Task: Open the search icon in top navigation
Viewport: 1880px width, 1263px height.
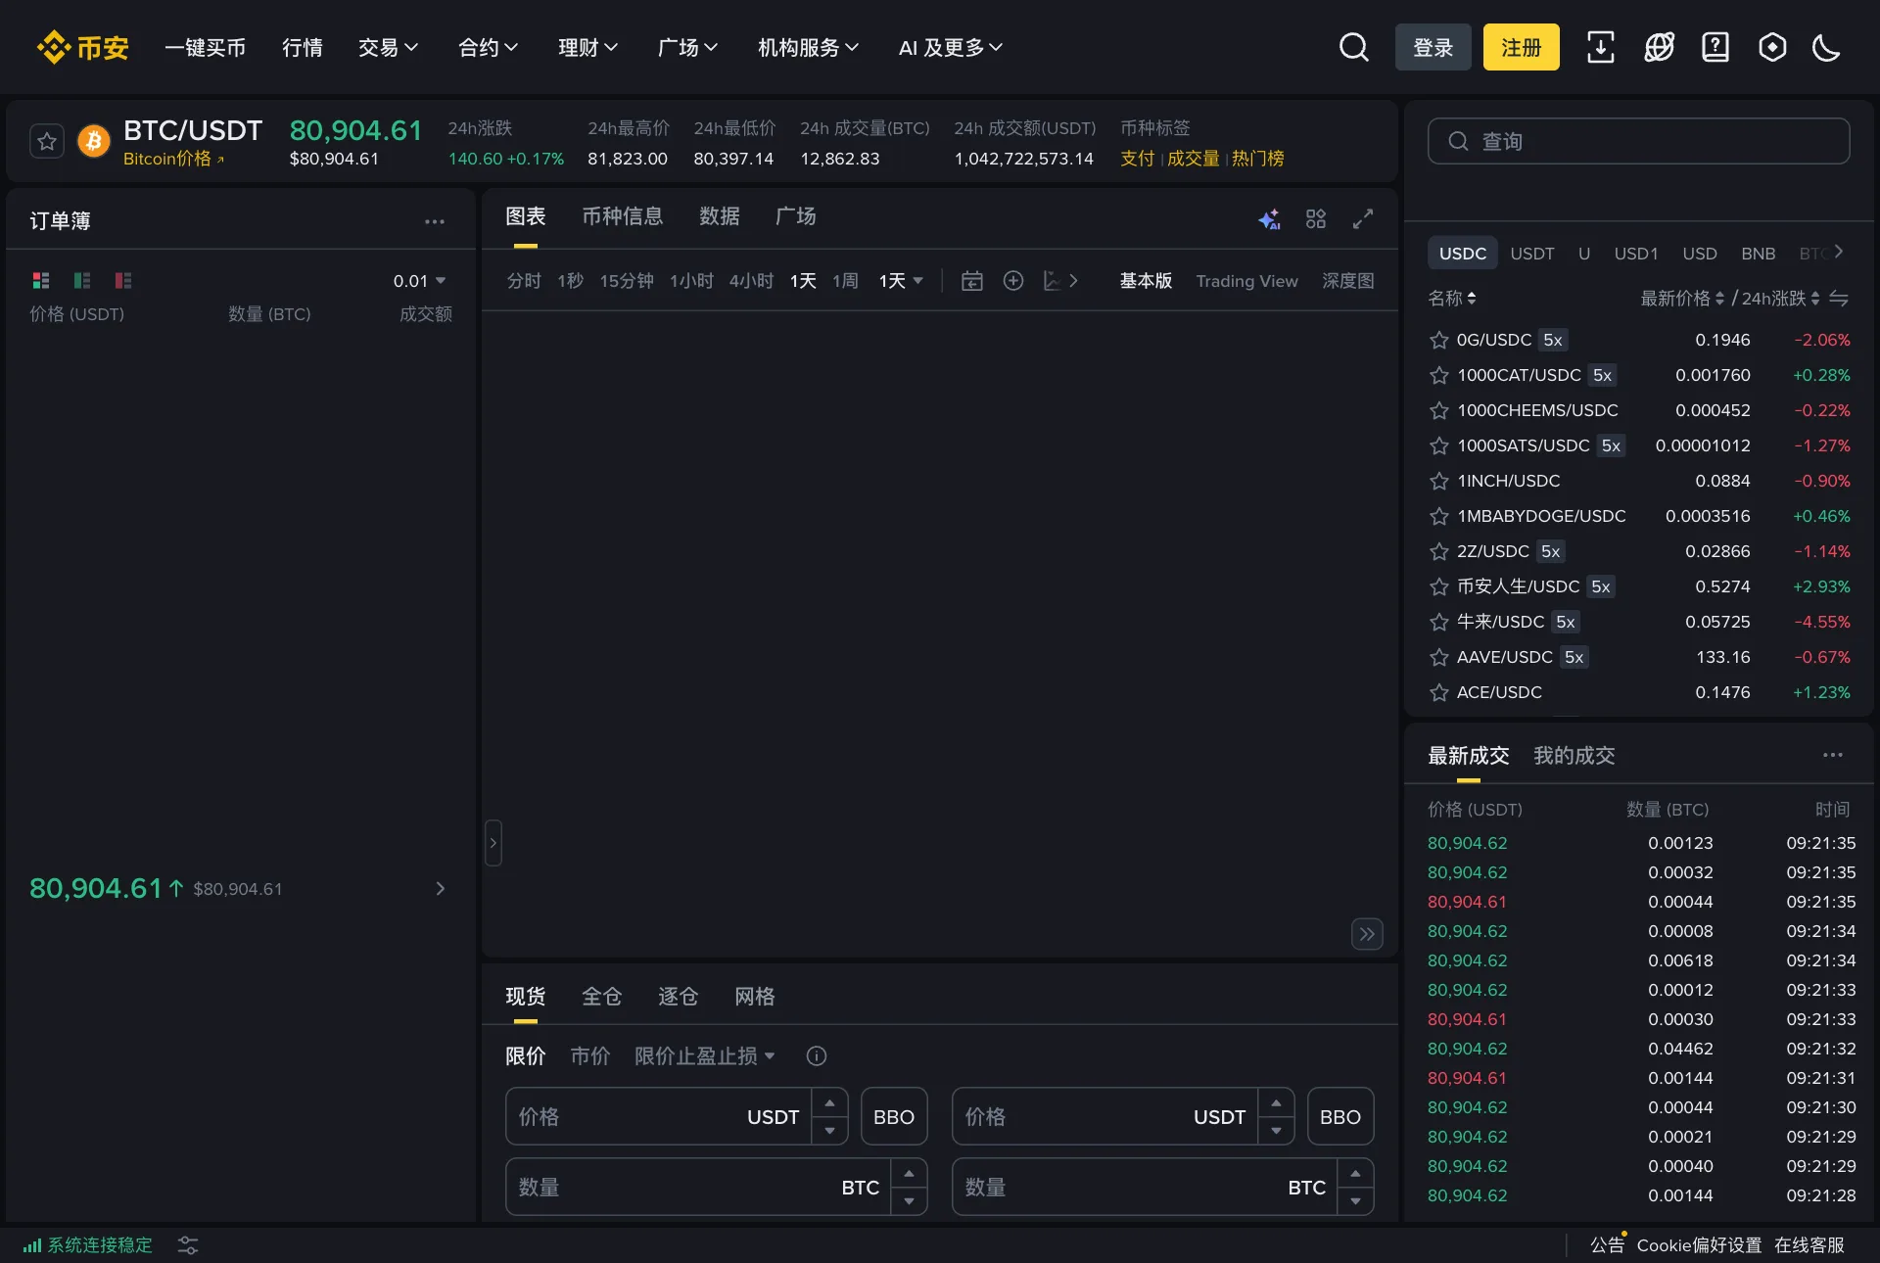Action: click(1354, 47)
